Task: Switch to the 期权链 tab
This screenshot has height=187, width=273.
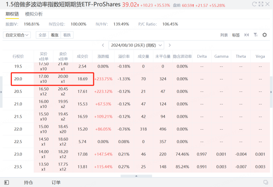Action: click(x=12, y=14)
